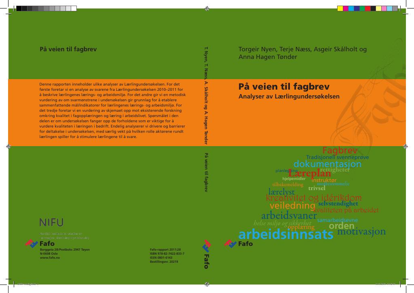Click the bottom center registration mark
Viewport: 414px width, 293px height.
(207, 284)
